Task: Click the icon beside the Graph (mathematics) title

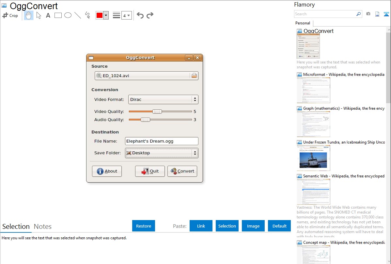Action: [x=299, y=108]
